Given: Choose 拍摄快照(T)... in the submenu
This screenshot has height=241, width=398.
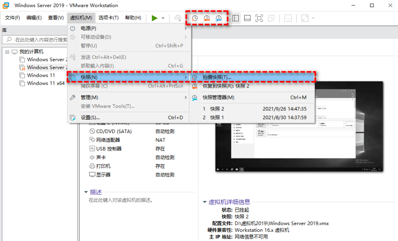Looking at the screenshot, I should (x=252, y=77).
